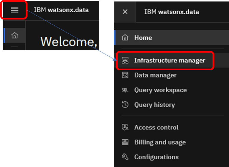The width and height of the screenshot is (229, 167).
Task: Select Billing and usage menu text
Action: point(160,142)
